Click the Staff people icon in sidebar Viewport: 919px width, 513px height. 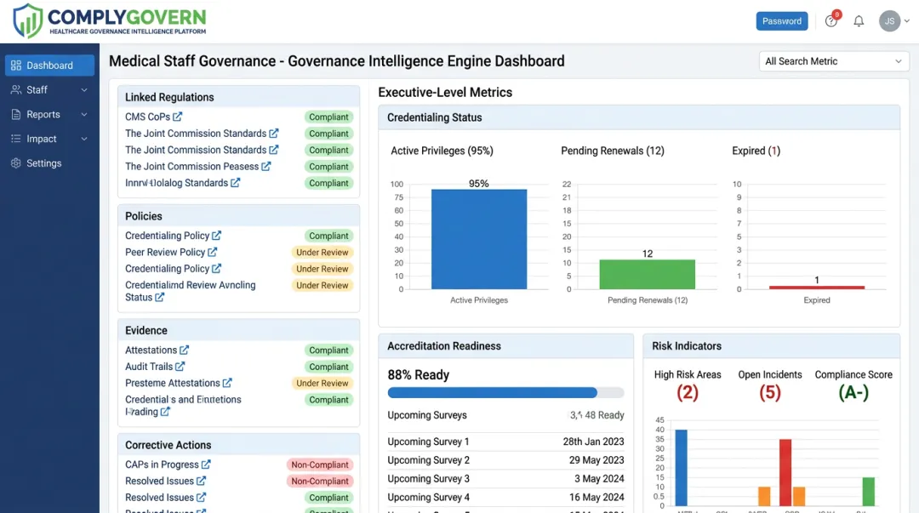click(x=16, y=89)
